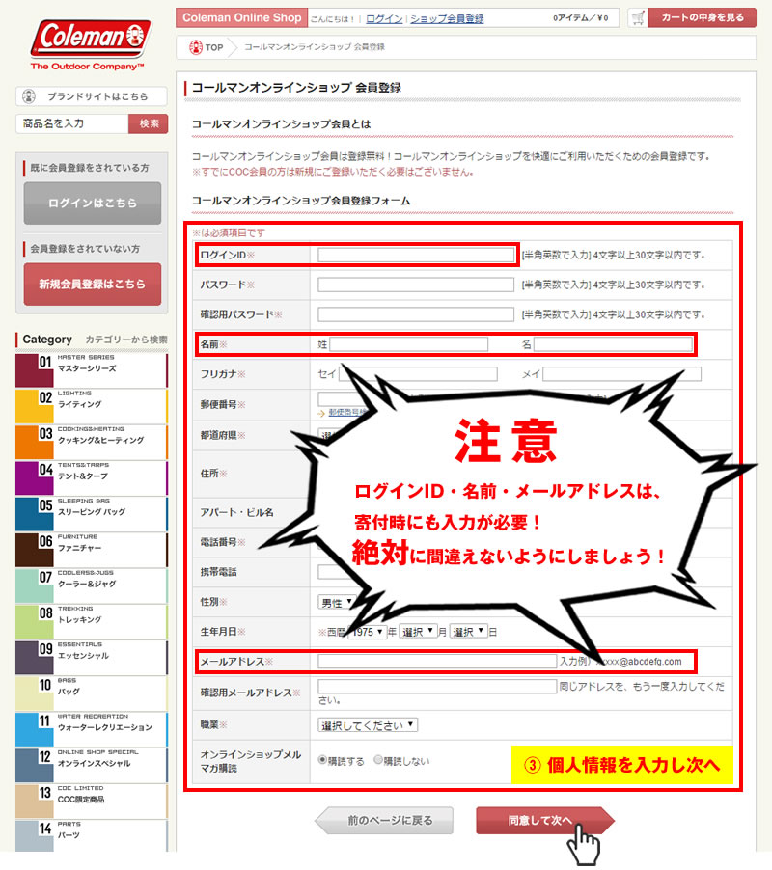Open category 14 パーツ
Viewport: 772px width, 870px height.
(x=92, y=836)
